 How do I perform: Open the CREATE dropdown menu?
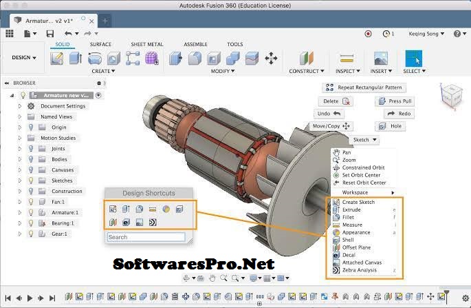click(x=103, y=71)
